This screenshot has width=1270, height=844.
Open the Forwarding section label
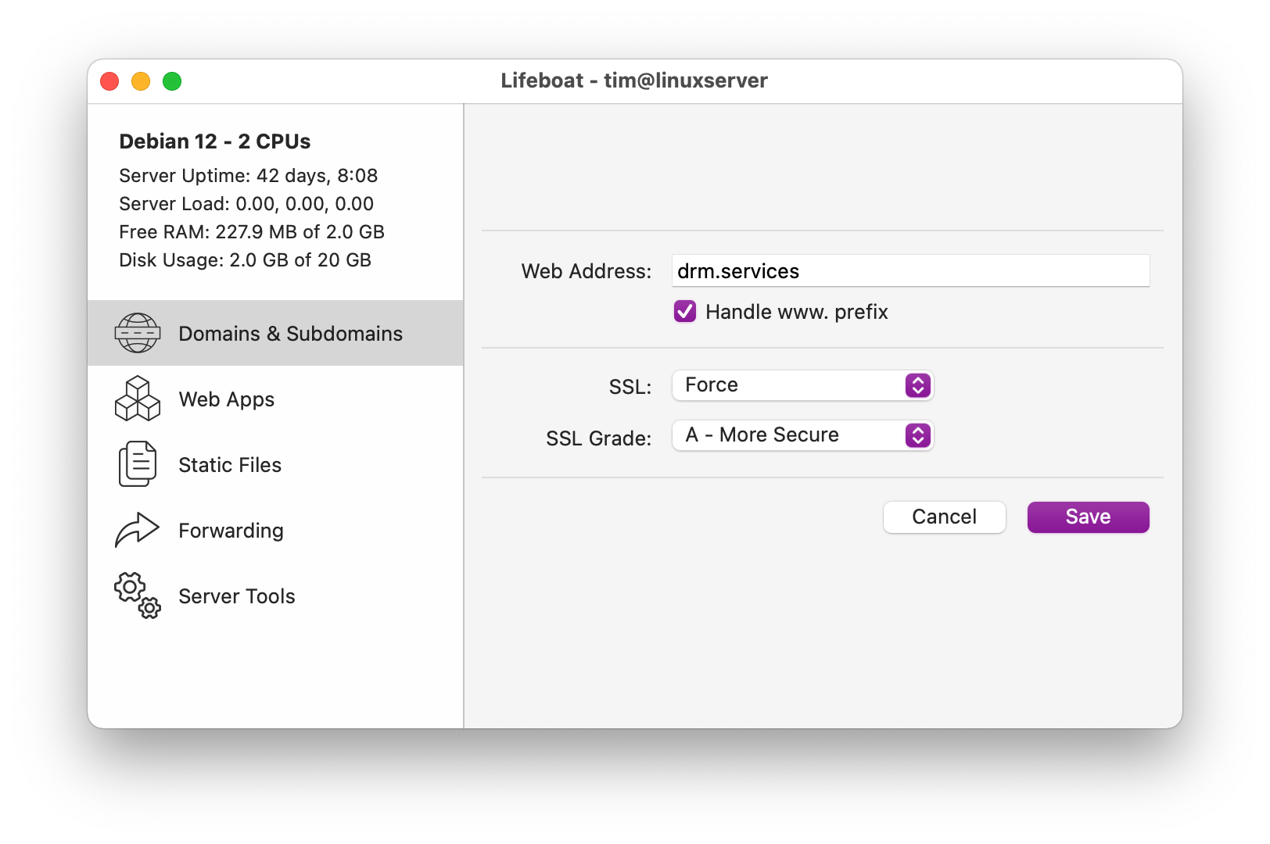[x=231, y=531]
